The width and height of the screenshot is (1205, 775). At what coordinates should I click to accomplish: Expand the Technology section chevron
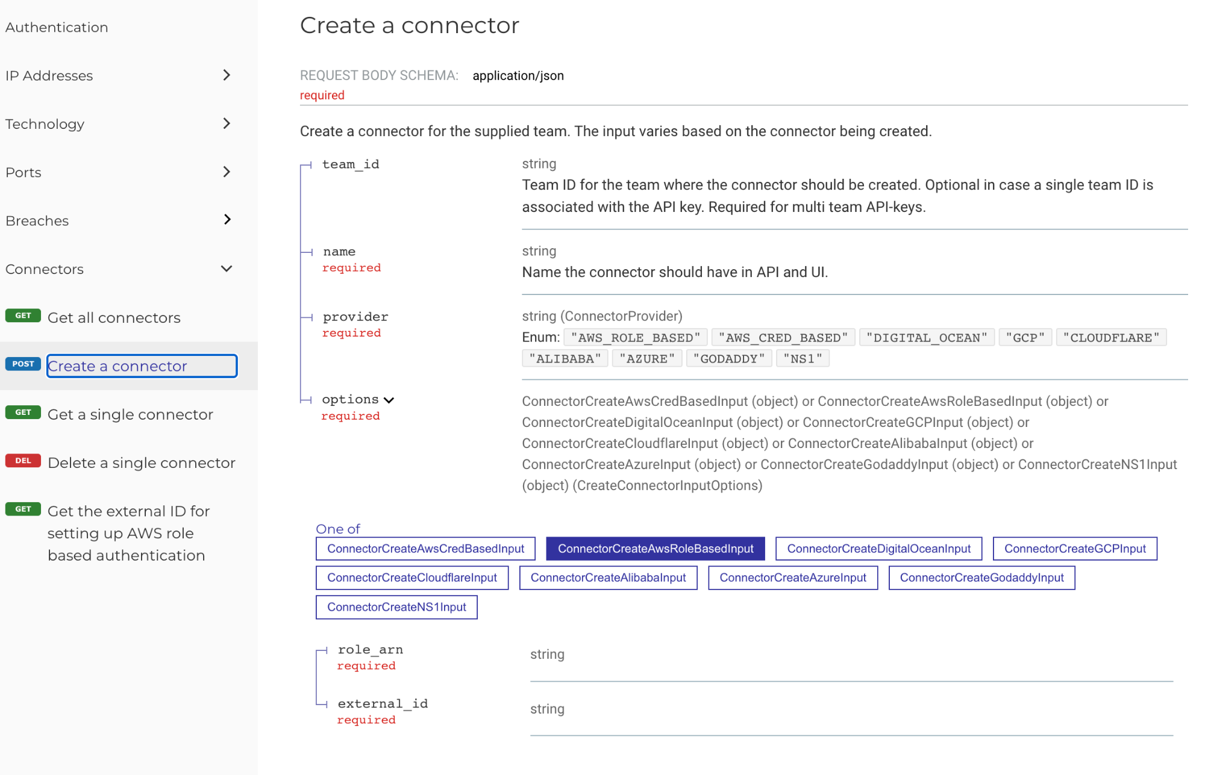point(227,123)
